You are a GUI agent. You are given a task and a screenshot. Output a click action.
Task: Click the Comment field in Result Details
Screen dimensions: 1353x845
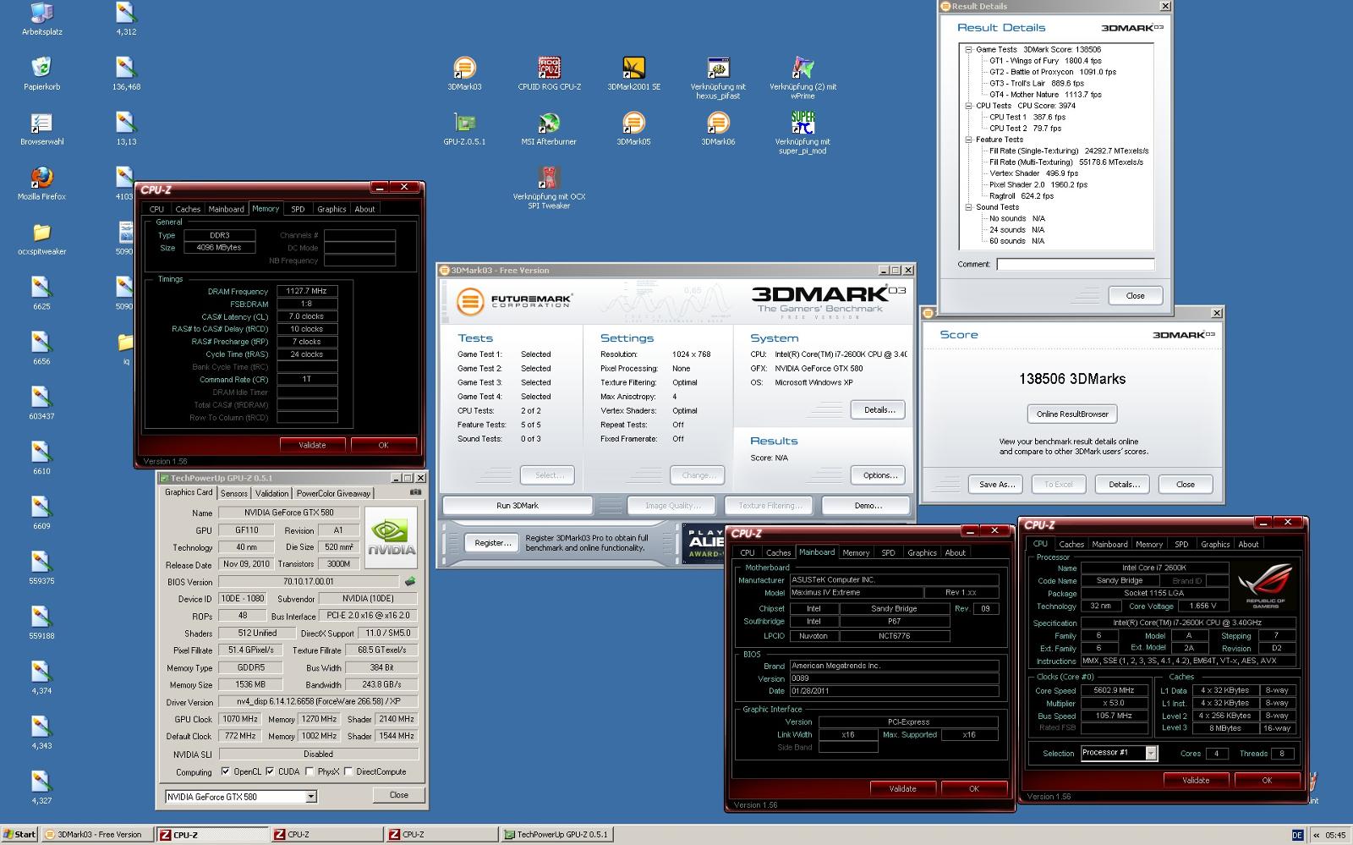point(1075,264)
